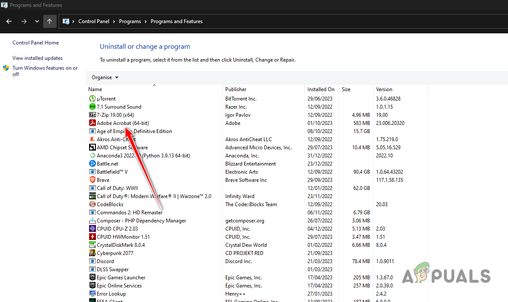This screenshot has width=508, height=302.
Task: Click the Cyberpunk 2077 icon
Action: click(x=93, y=253)
